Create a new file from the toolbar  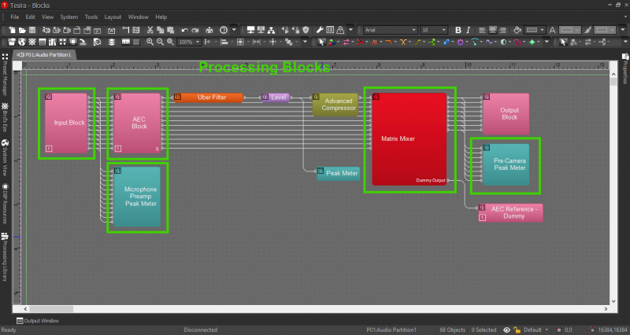tap(12, 30)
